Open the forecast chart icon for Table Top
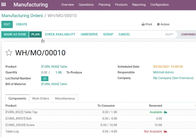 point(165,112)
